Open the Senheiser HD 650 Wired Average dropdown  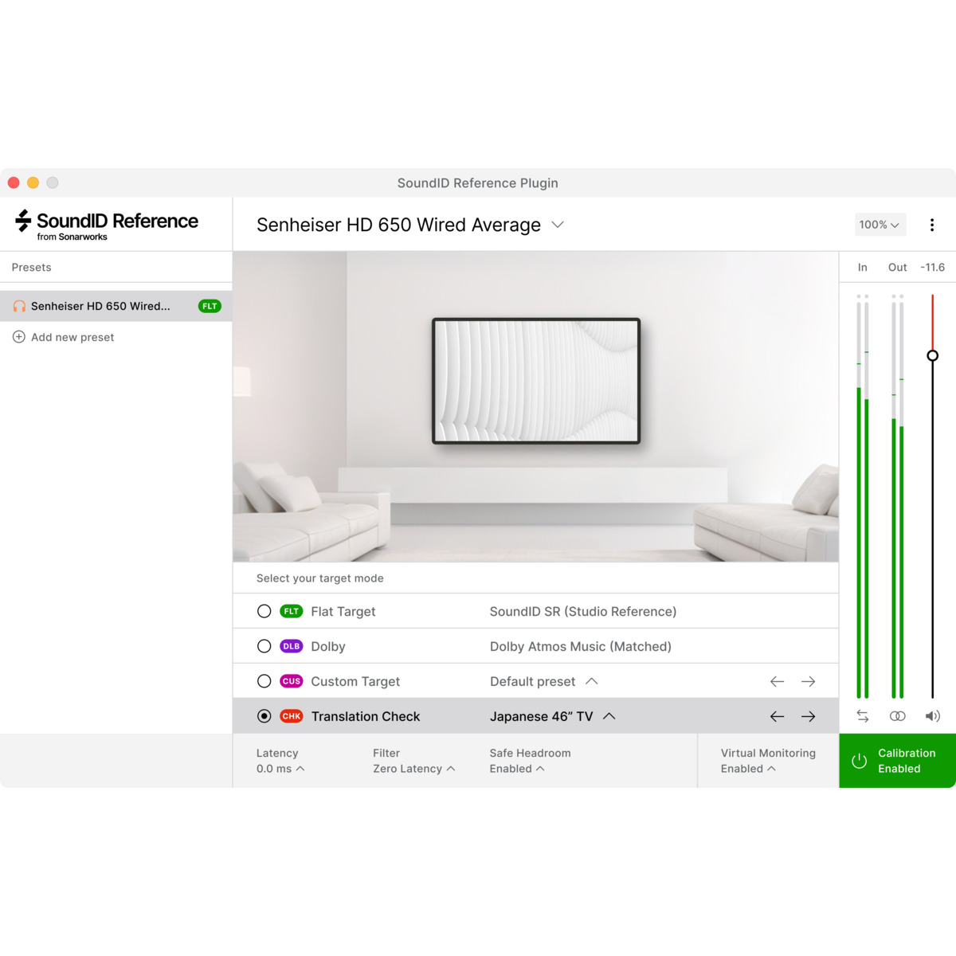point(557,225)
